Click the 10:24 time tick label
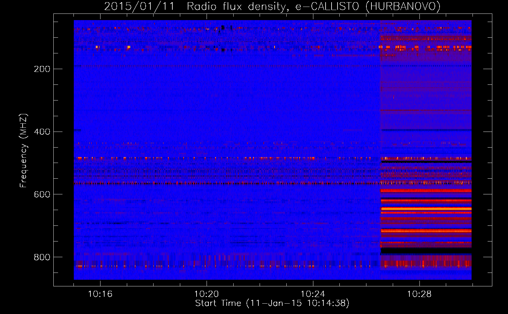 pyautogui.click(x=313, y=294)
